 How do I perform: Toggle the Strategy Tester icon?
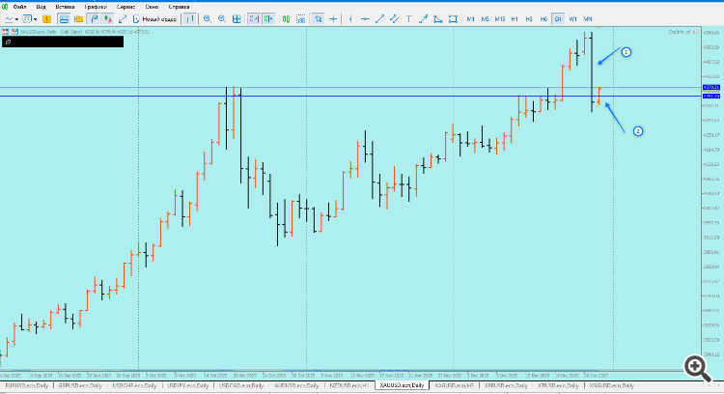107,19
